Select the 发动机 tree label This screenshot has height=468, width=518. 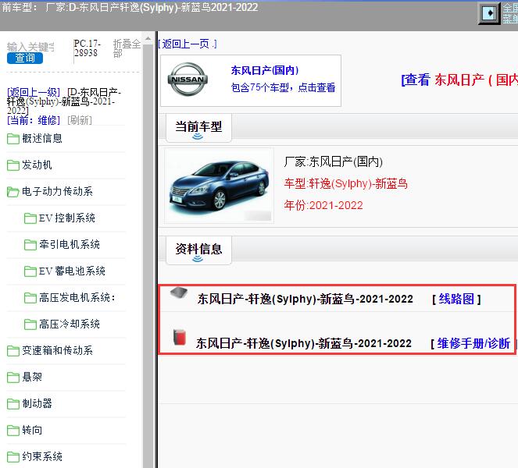(x=37, y=165)
